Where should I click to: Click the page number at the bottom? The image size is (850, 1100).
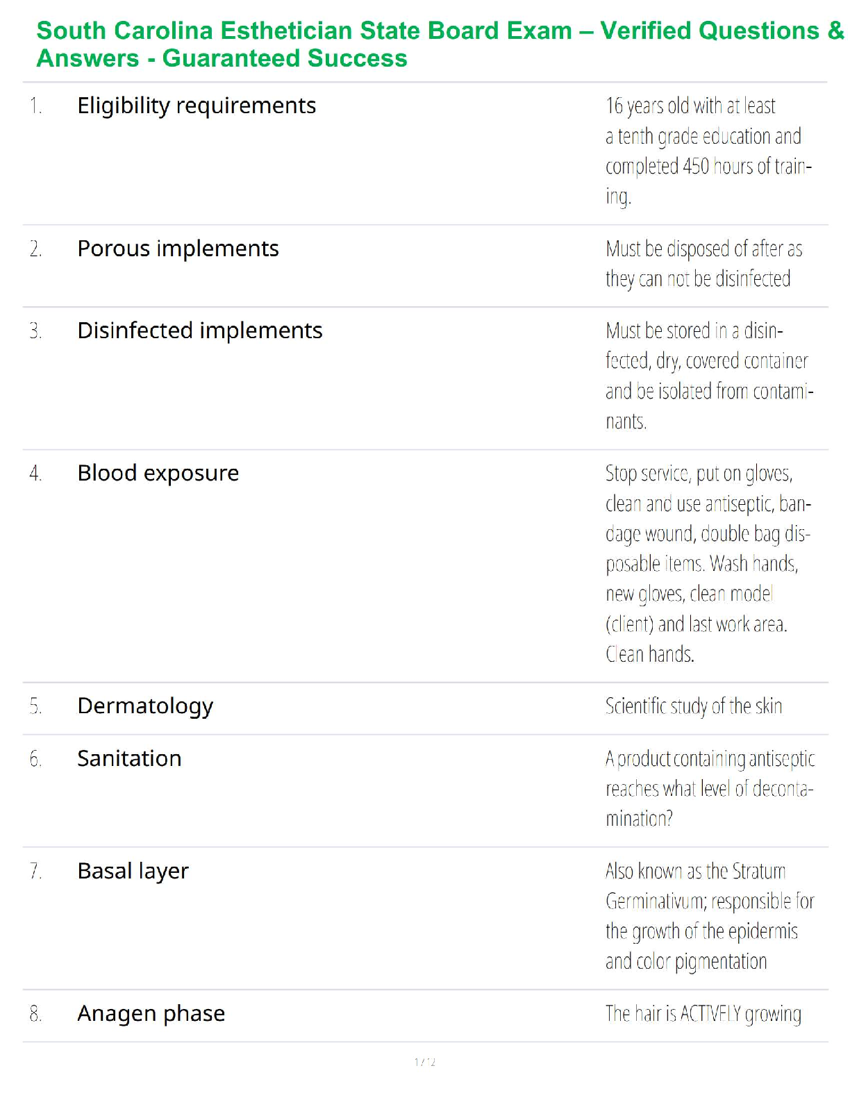coord(424,1062)
